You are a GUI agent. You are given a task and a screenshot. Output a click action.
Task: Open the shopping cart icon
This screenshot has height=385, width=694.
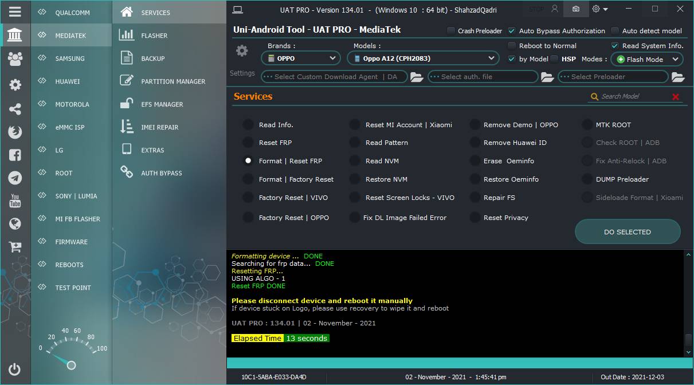(15, 247)
